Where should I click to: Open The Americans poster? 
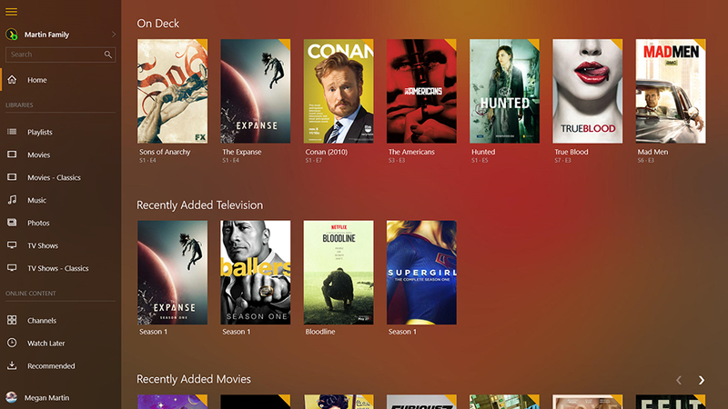[421, 91]
